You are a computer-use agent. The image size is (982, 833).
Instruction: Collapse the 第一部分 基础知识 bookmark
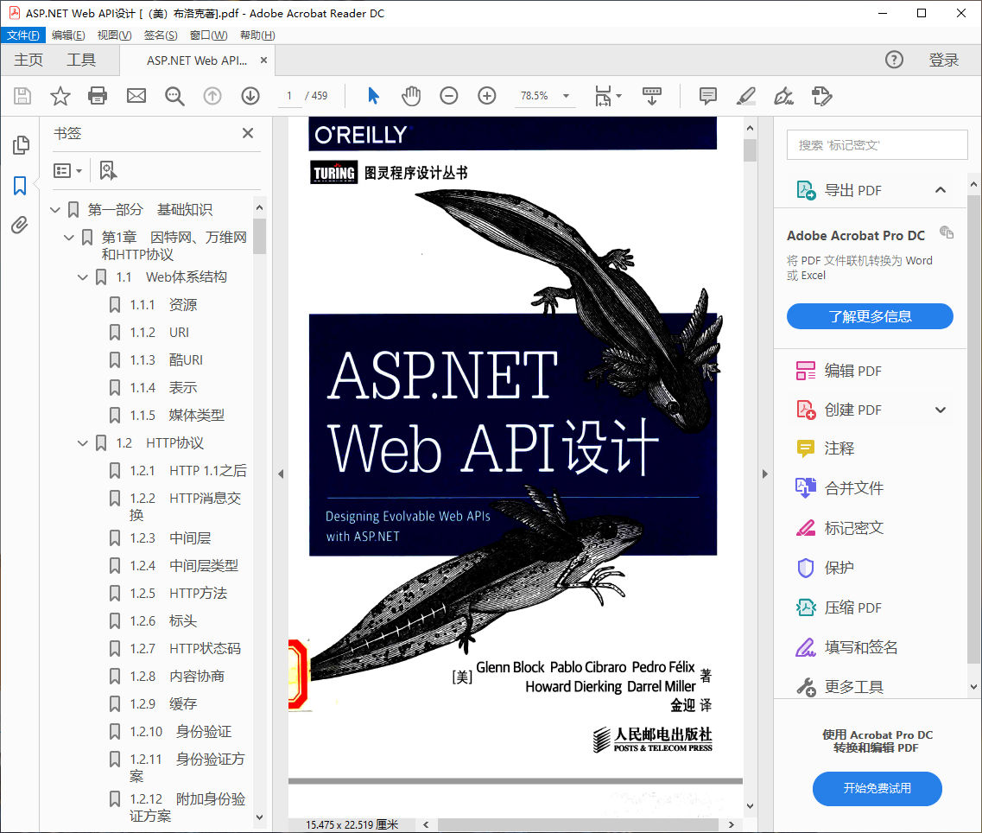(x=55, y=209)
